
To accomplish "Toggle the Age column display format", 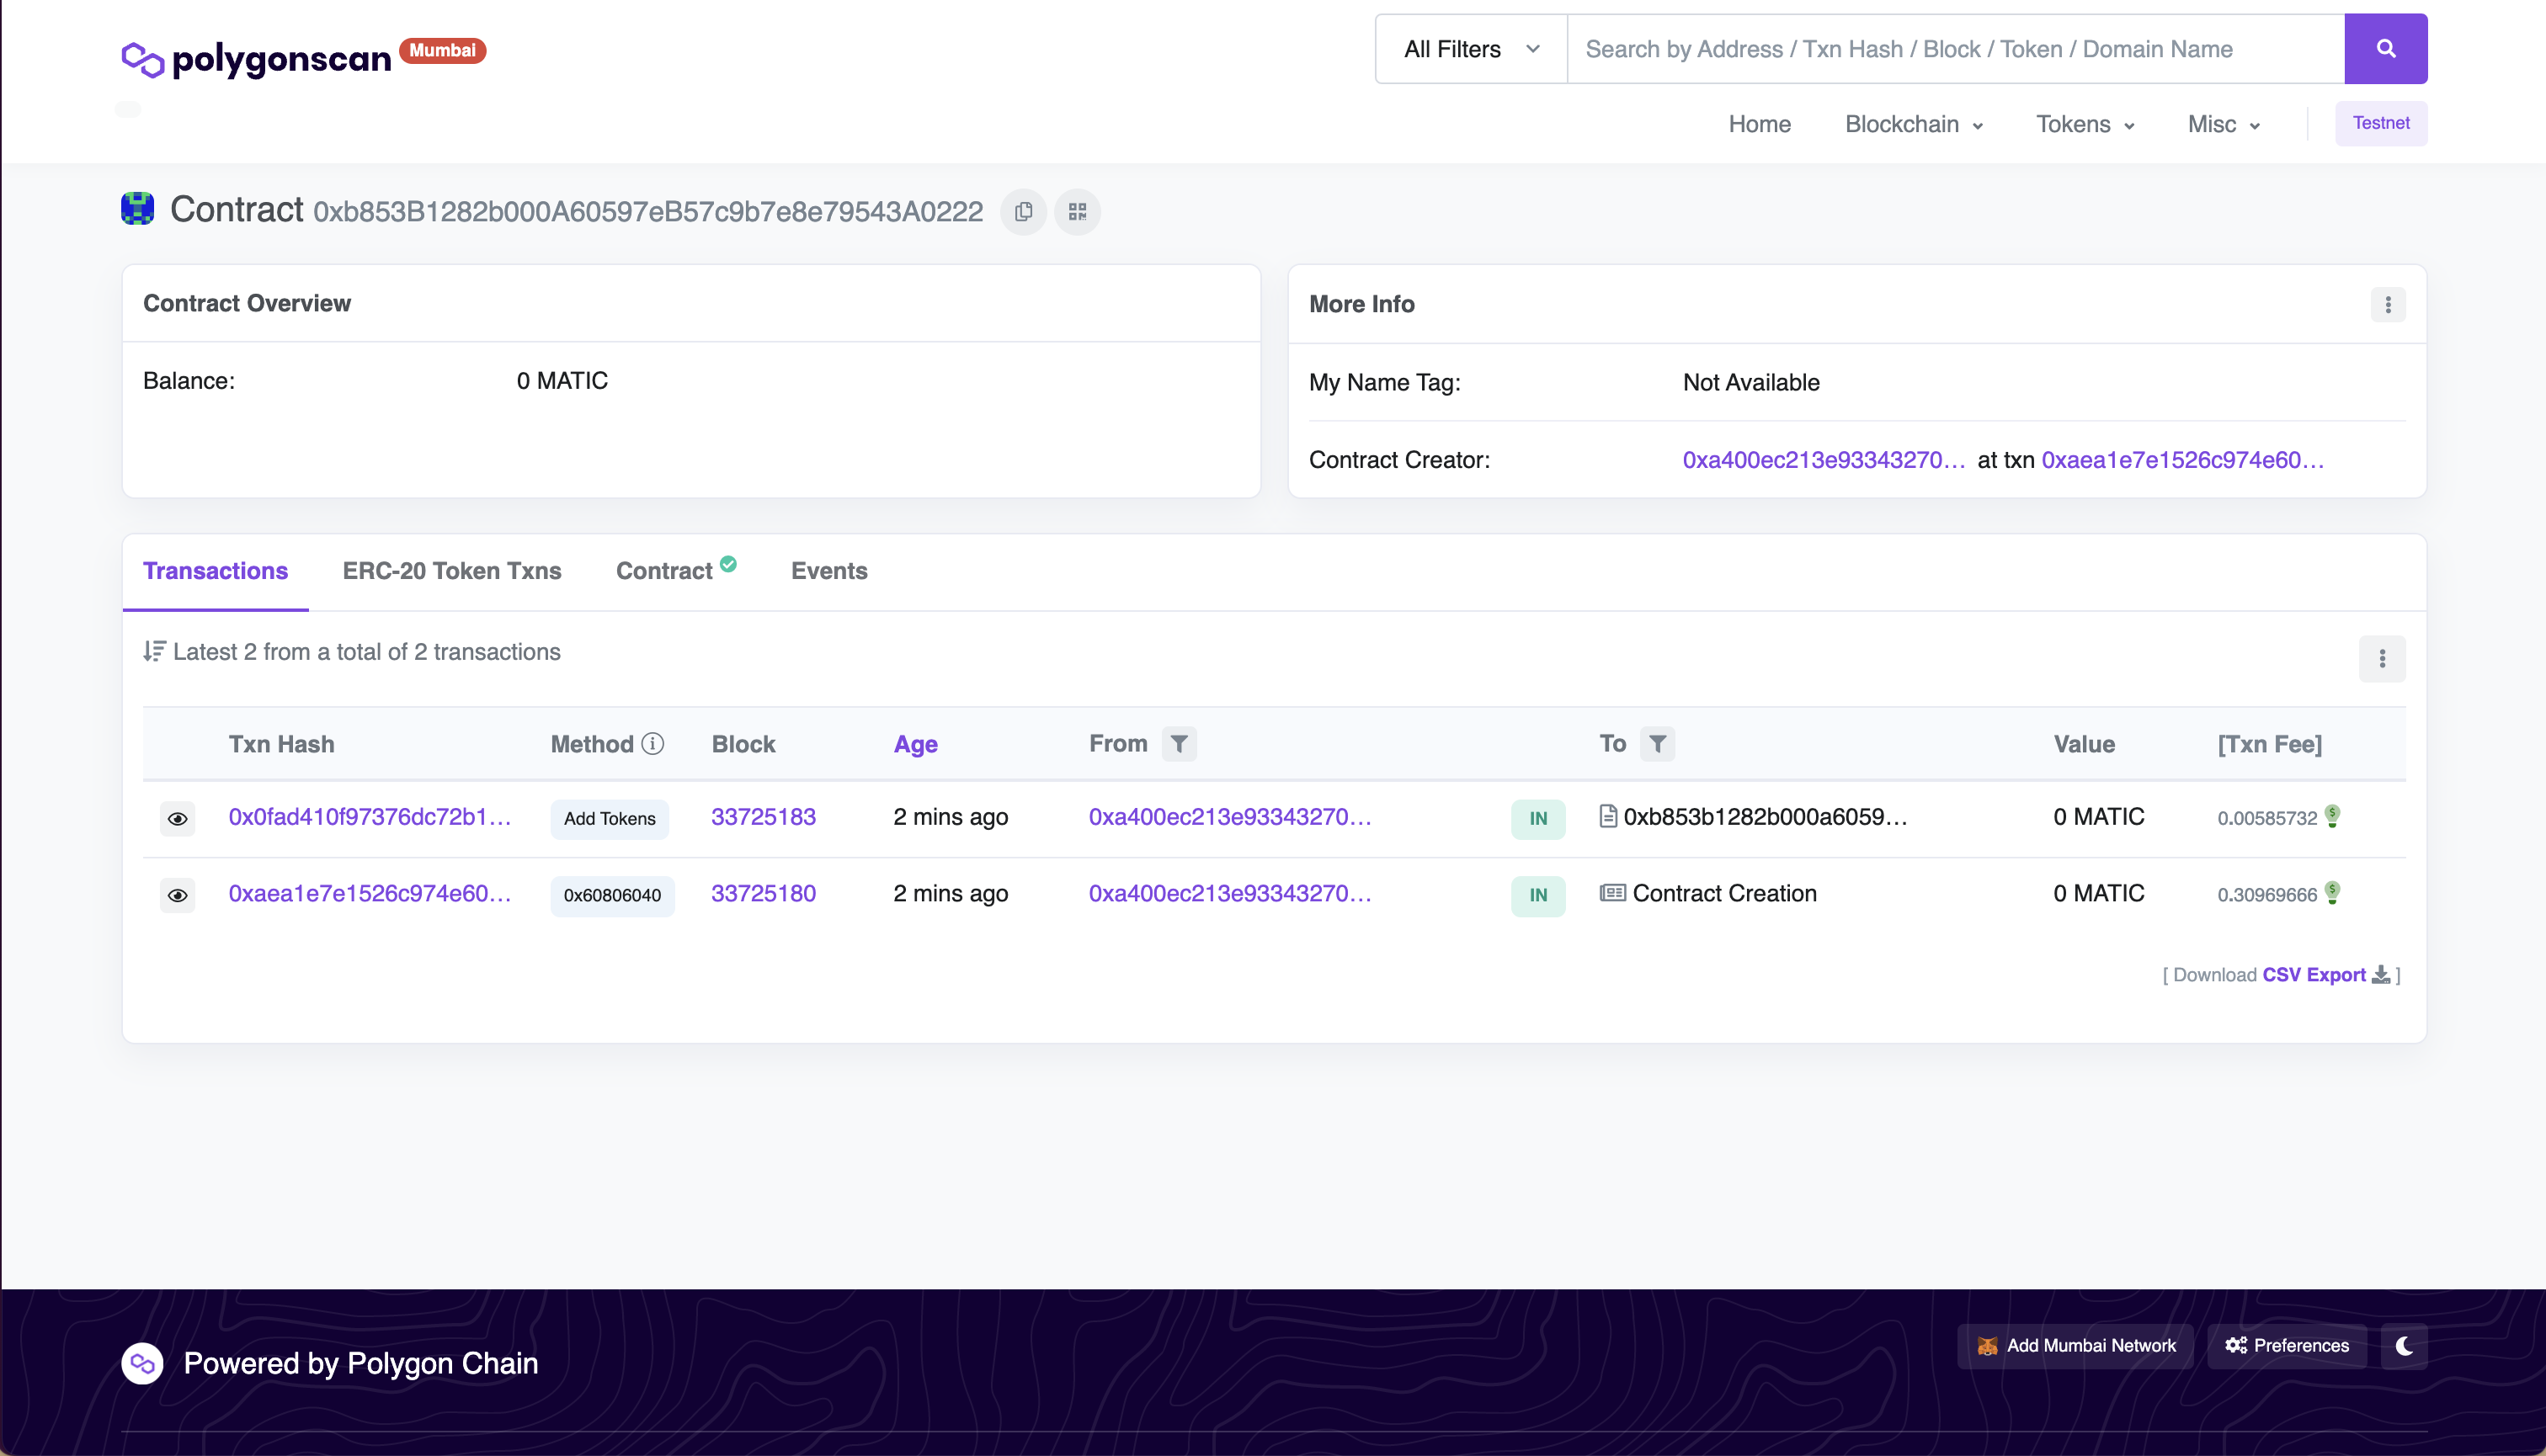I will click(914, 745).
